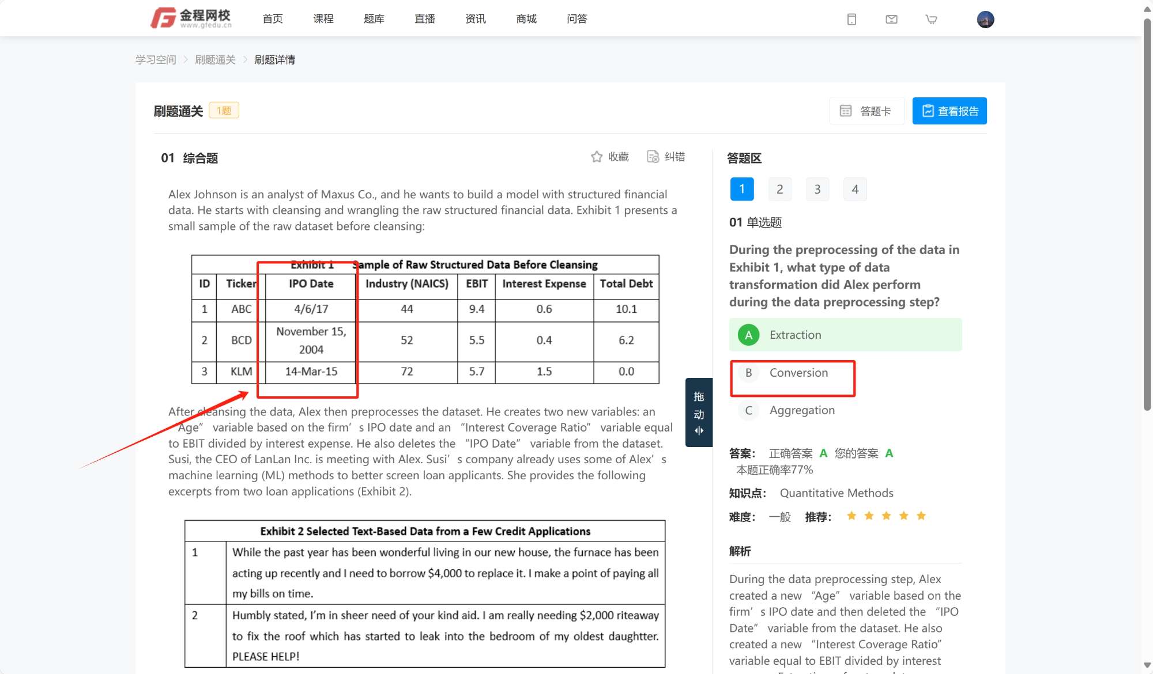
Task: Click the user avatar picture
Action: (985, 20)
